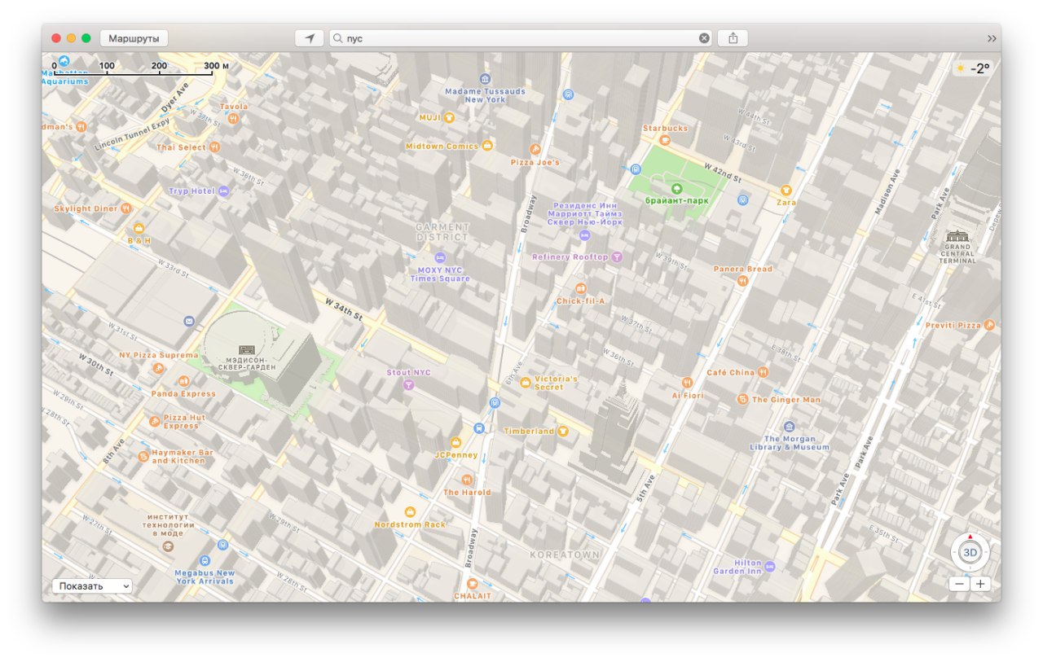Select the Timberland shop icon
The height and width of the screenshot is (662, 1043).
click(562, 431)
